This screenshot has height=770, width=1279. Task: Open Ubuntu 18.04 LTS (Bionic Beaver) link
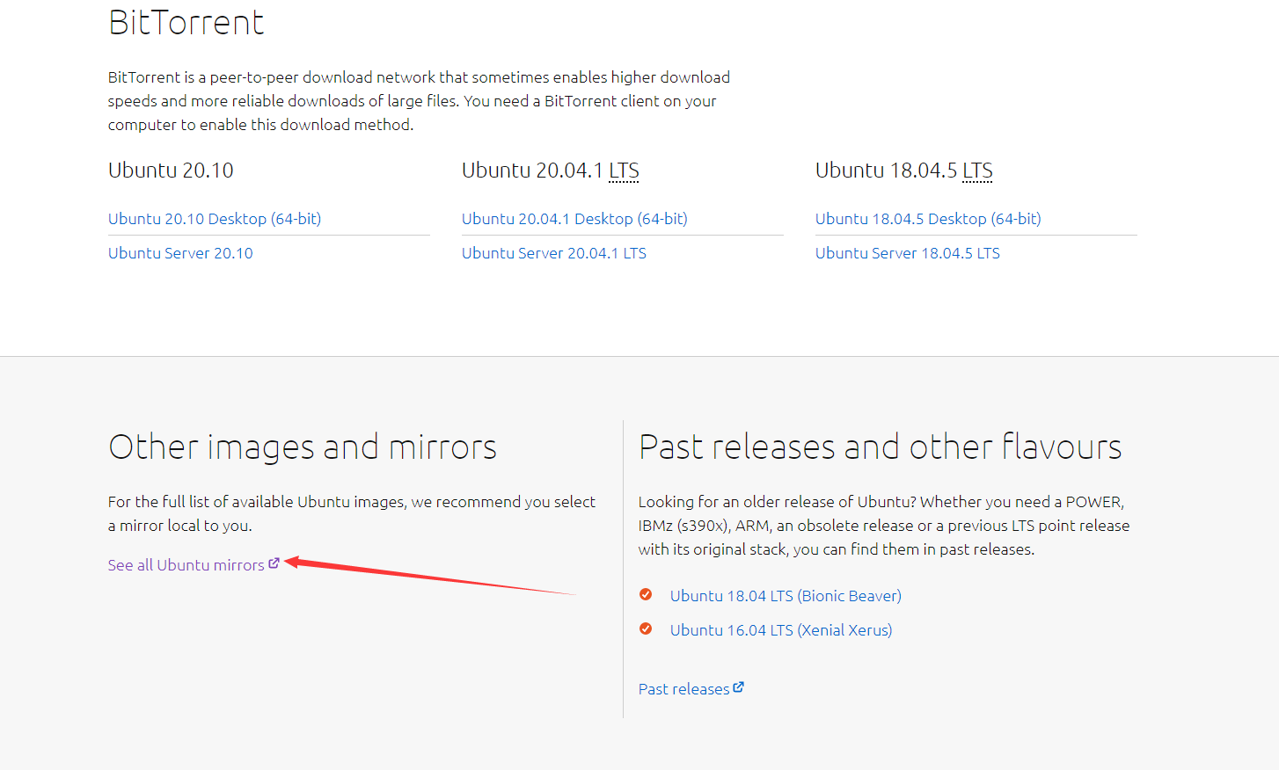tap(786, 596)
